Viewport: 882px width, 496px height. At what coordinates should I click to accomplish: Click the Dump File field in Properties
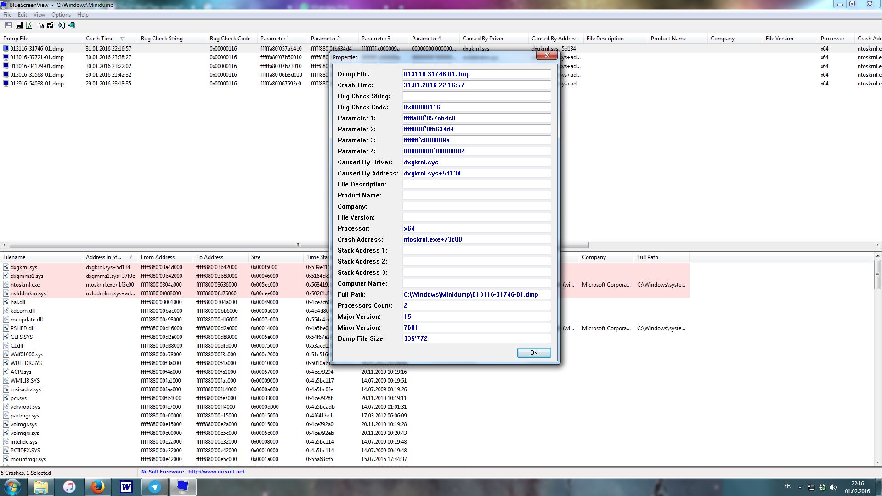[x=476, y=74]
